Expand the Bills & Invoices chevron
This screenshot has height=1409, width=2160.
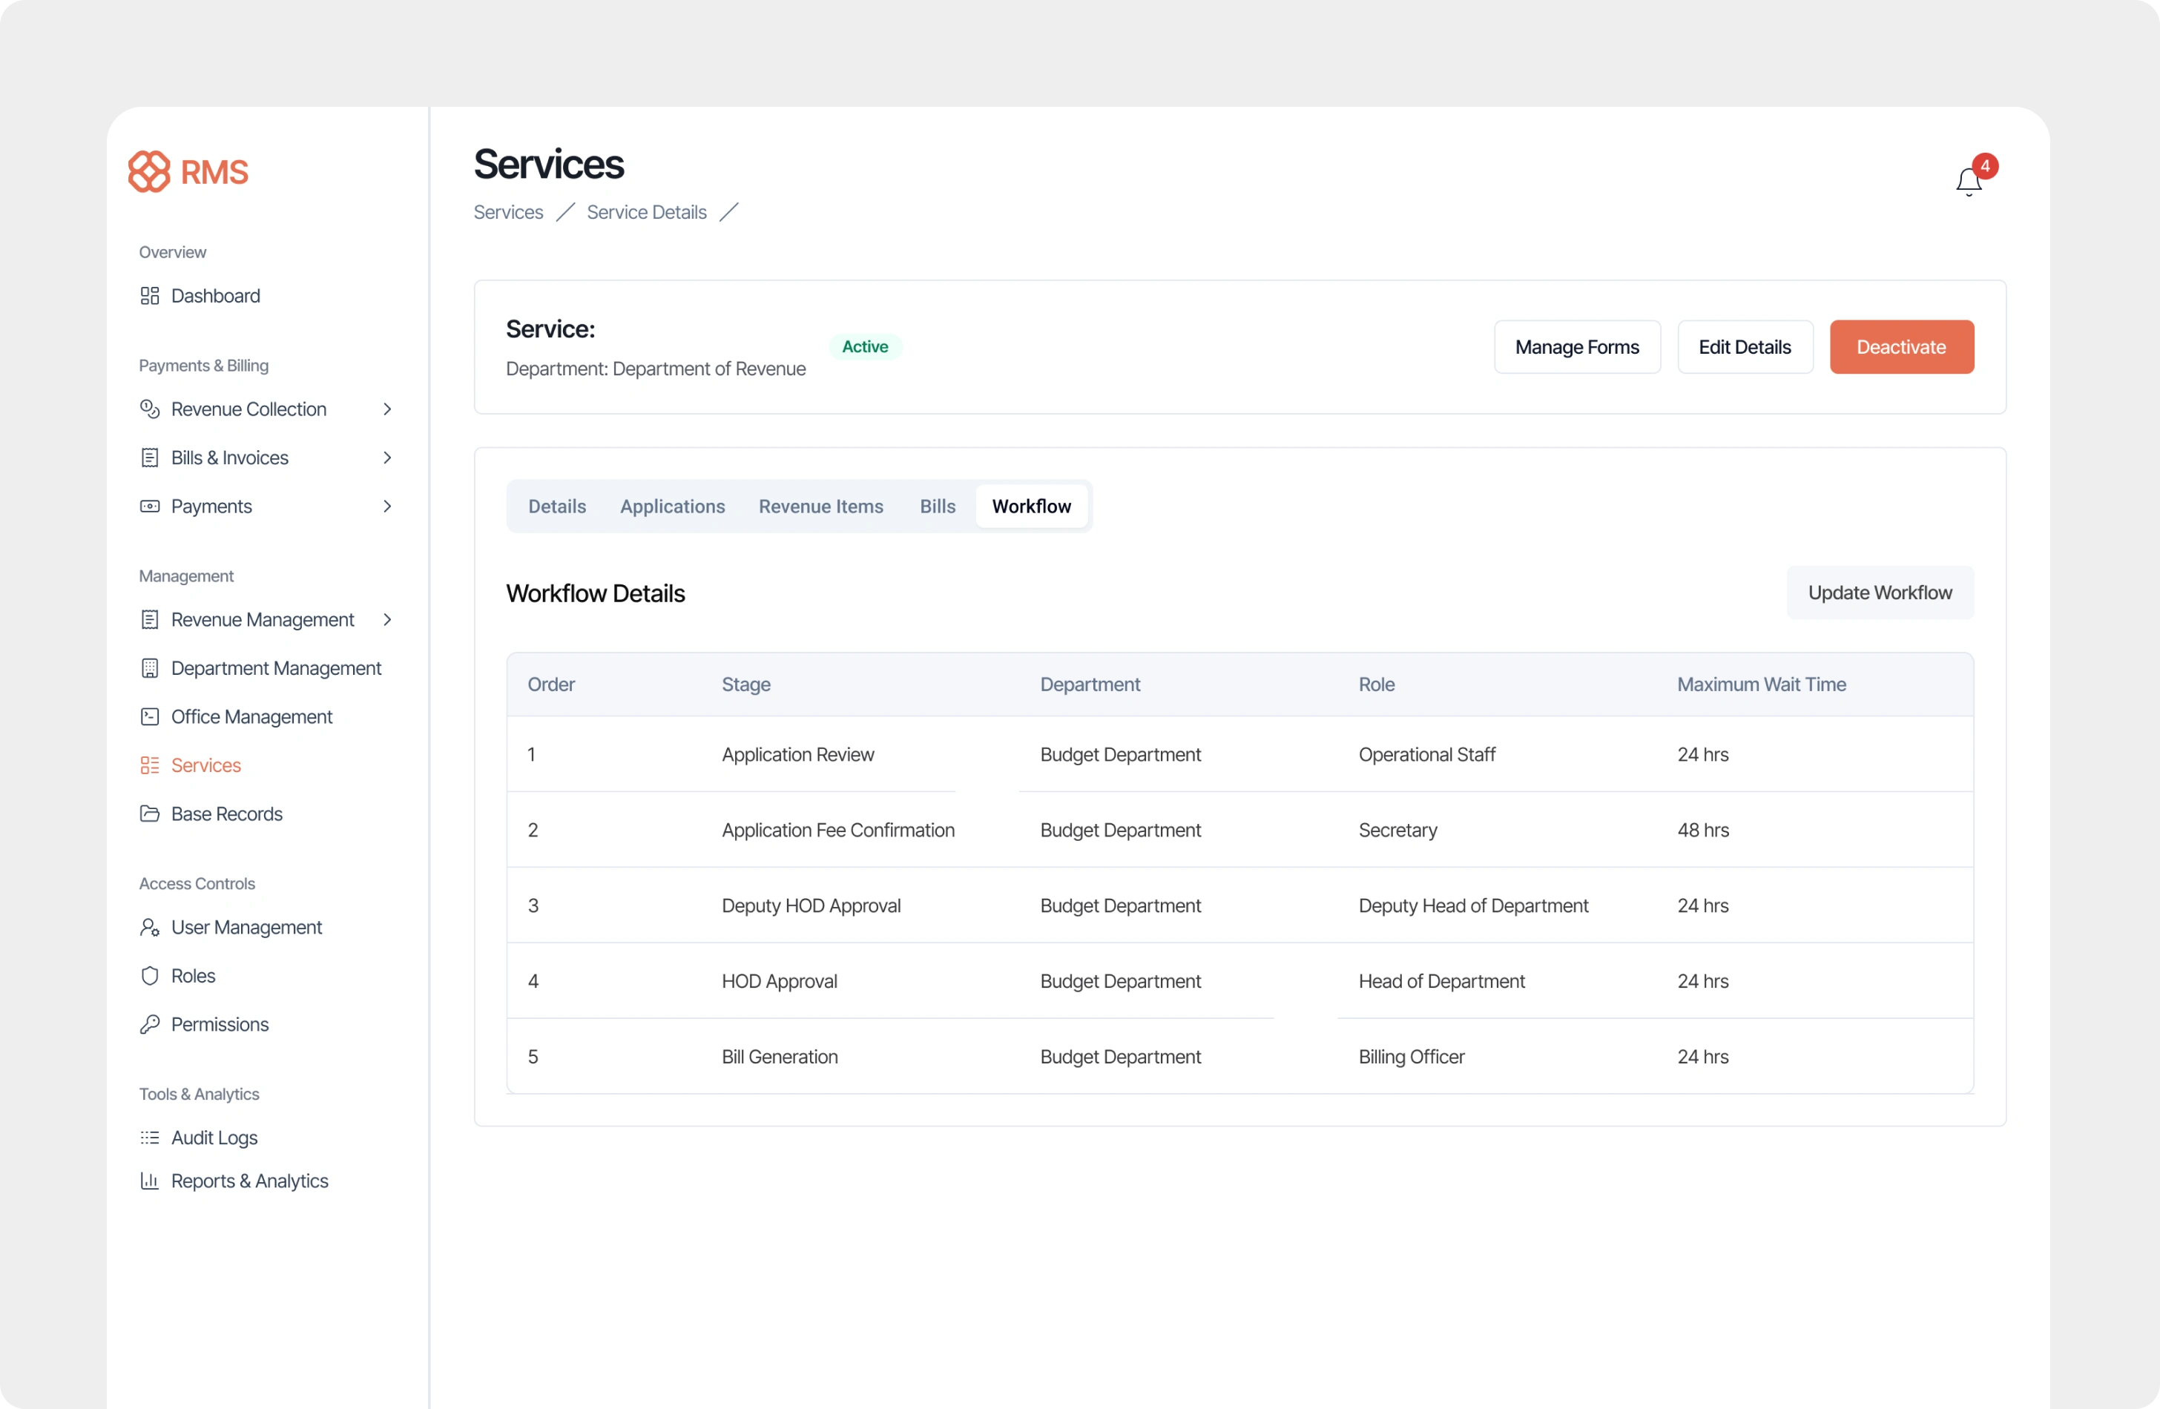[x=387, y=458]
